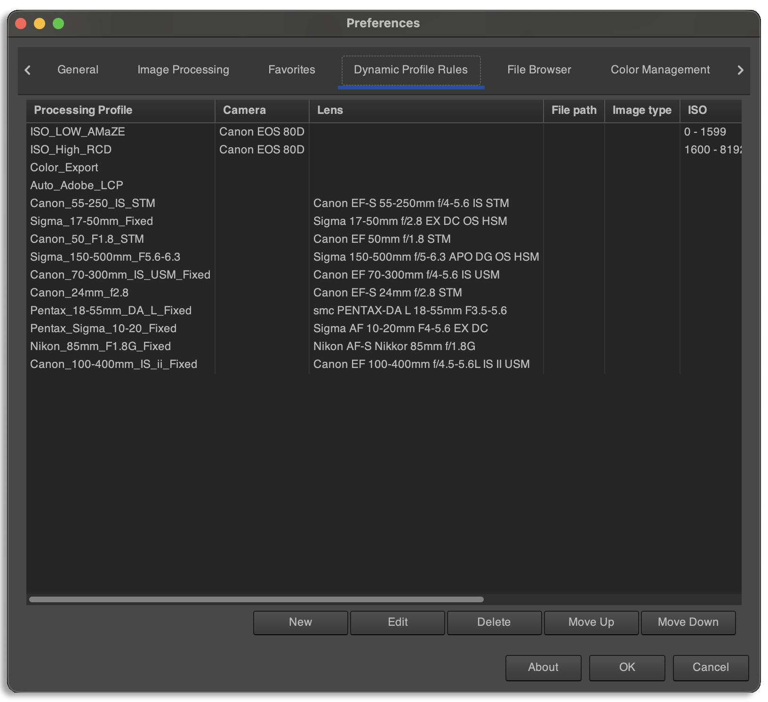Select the Canon_55-250_IS_STM profile
Image resolution: width=768 pixels, height=702 pixels.
tap(93, 203)
